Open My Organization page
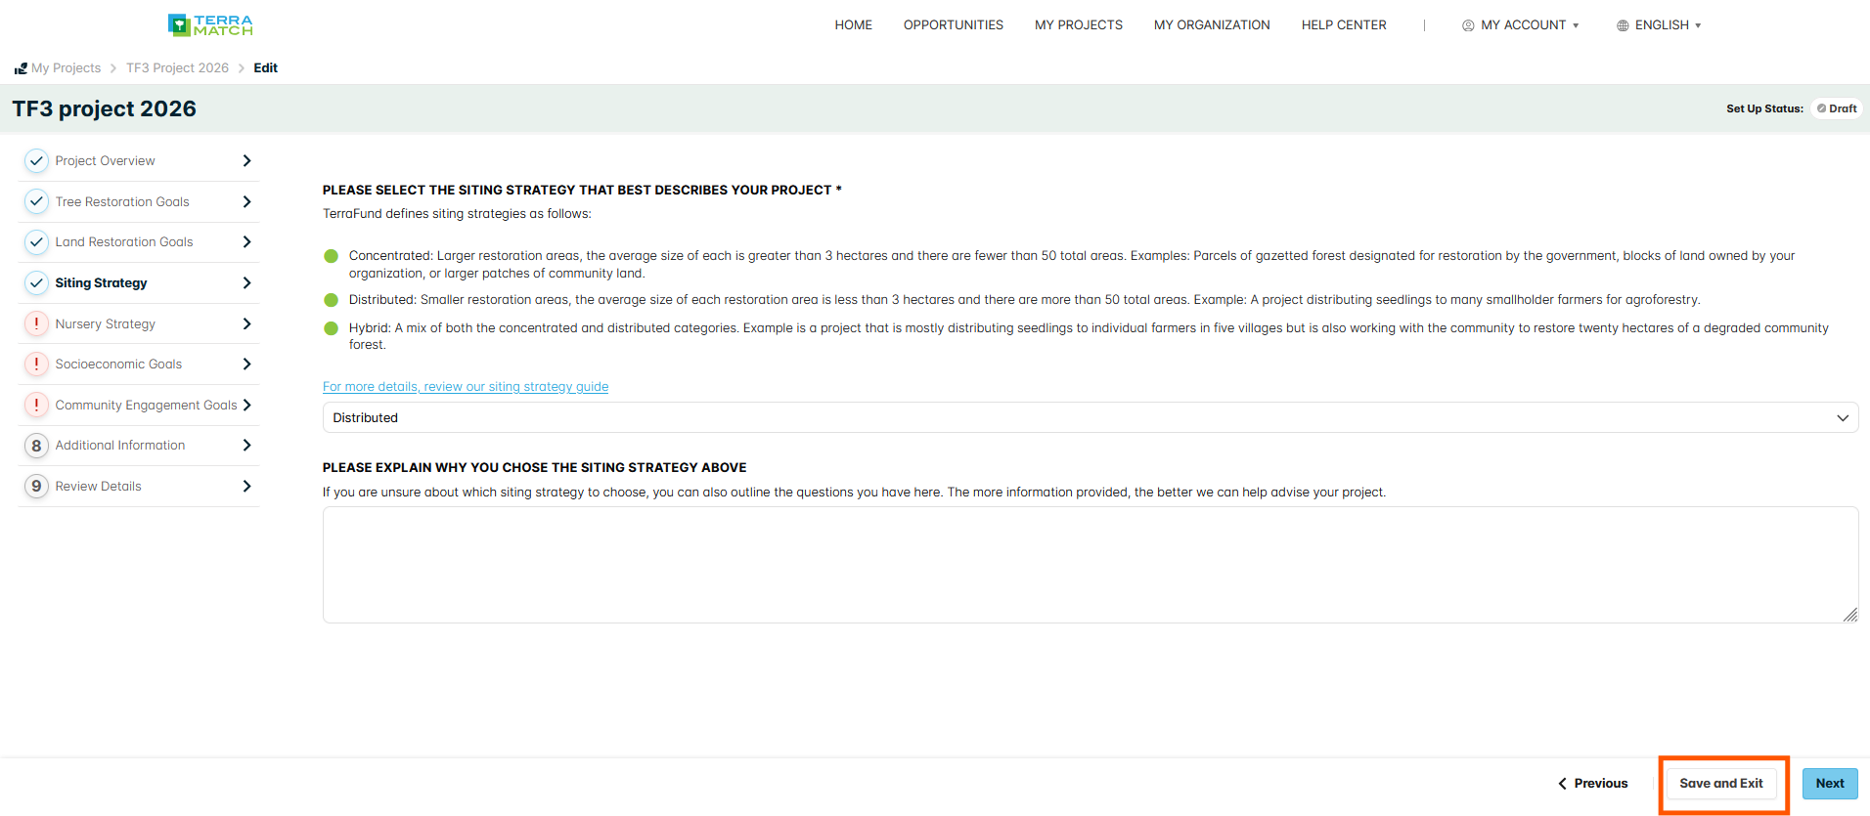 click(1212, 25)
